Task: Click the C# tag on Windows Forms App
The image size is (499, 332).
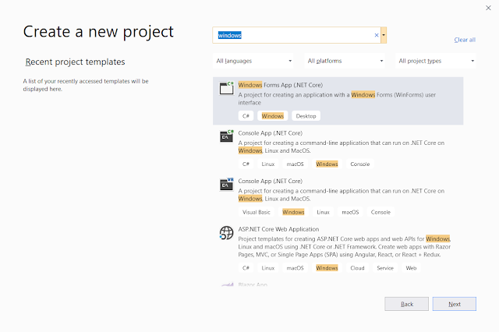Action: (246, 116)
